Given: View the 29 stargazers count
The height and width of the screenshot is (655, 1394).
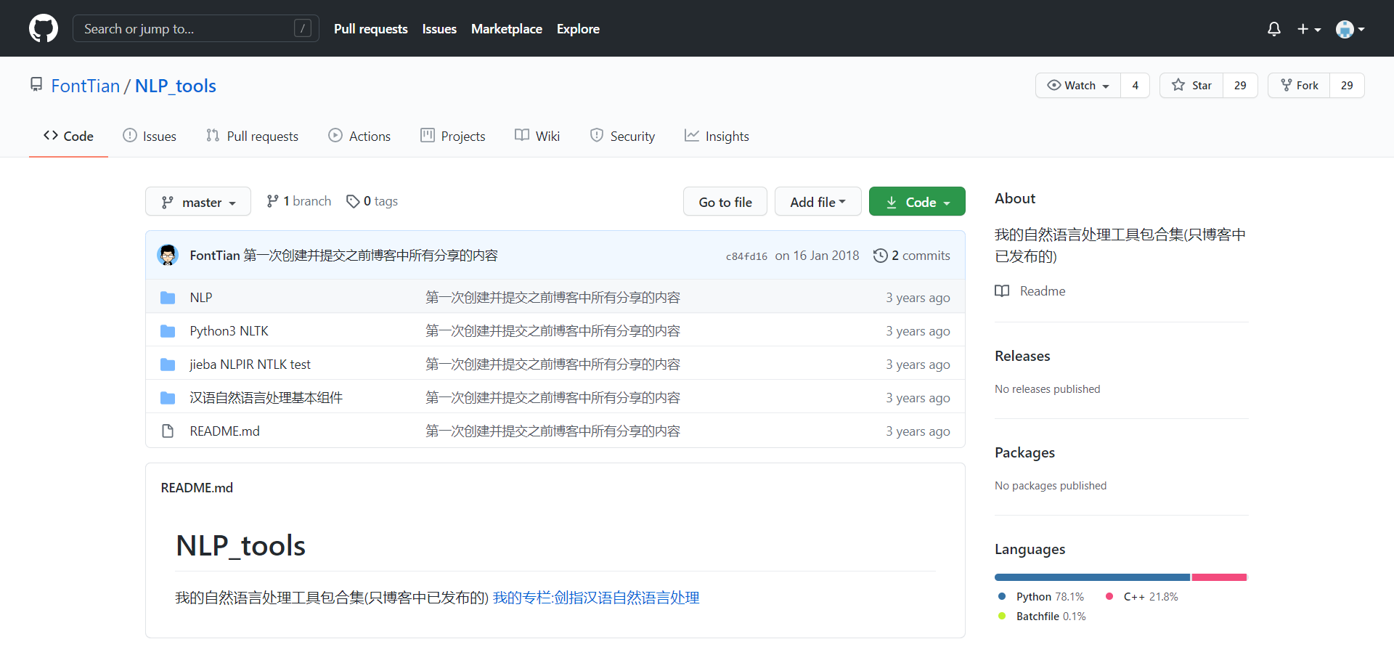Looking at the screenshot, I should tap(1240, 86).
